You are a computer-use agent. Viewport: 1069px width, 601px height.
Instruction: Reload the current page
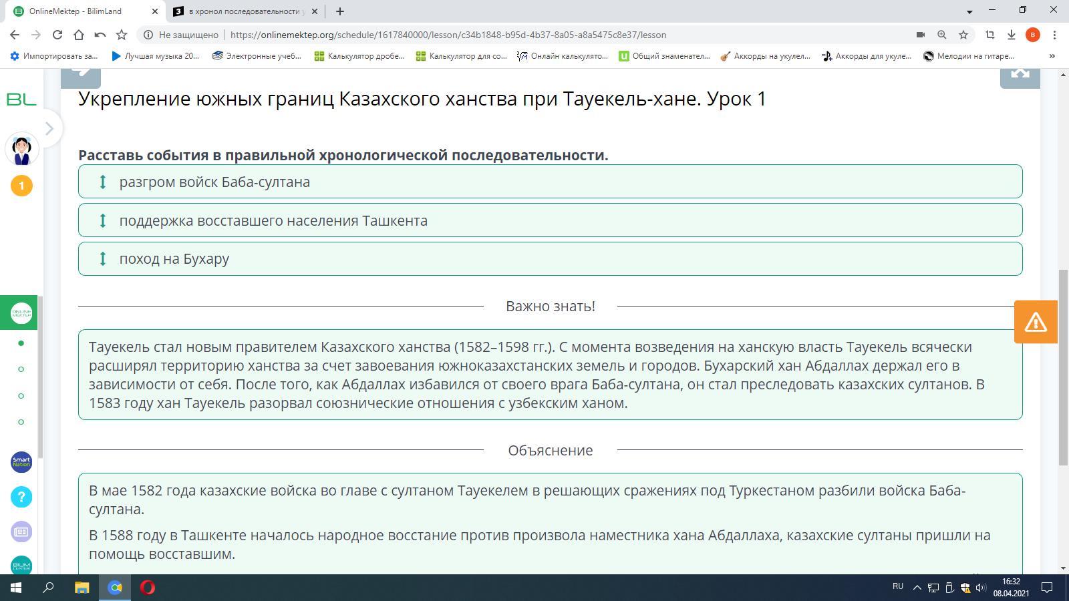(57, 35)
